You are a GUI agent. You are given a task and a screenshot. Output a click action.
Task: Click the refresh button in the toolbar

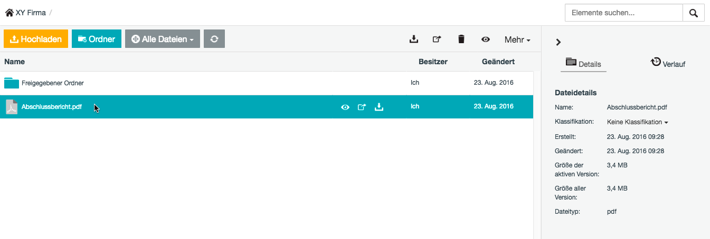coord(214,39)
